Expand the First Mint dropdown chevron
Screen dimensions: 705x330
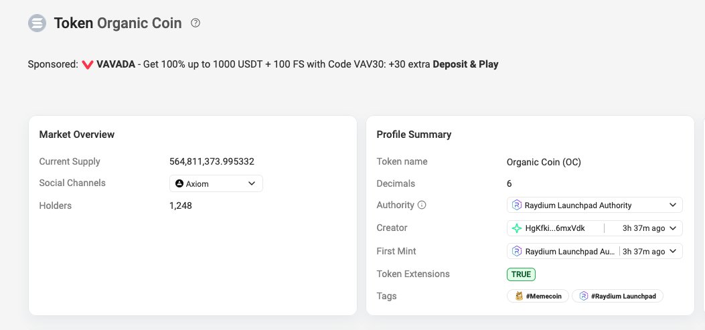click(x=673, y=251)
